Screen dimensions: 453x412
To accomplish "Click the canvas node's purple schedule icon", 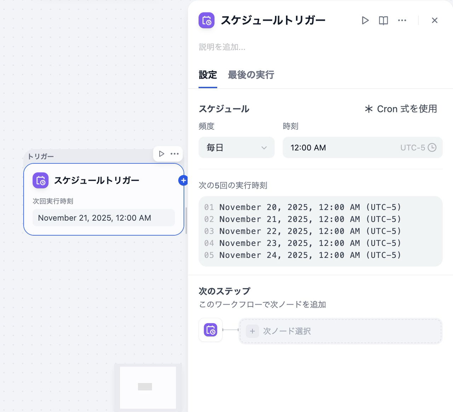I will tap(41, 180).
